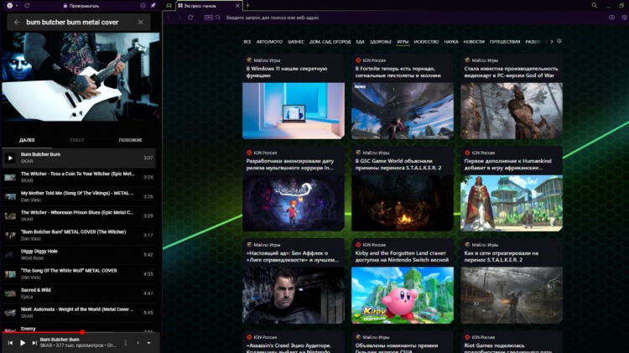Screen dimensions: 629x353
Task: Clear the 'burn butcher burn metal cover' search
Action: click(140, 23)
